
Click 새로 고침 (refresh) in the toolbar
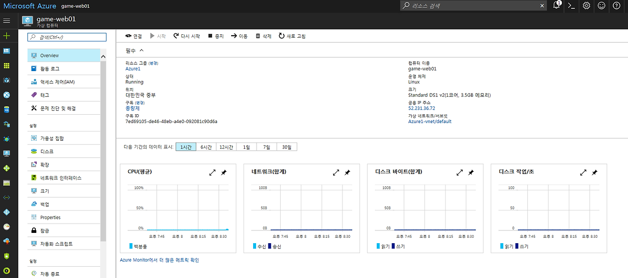[292, 36]
